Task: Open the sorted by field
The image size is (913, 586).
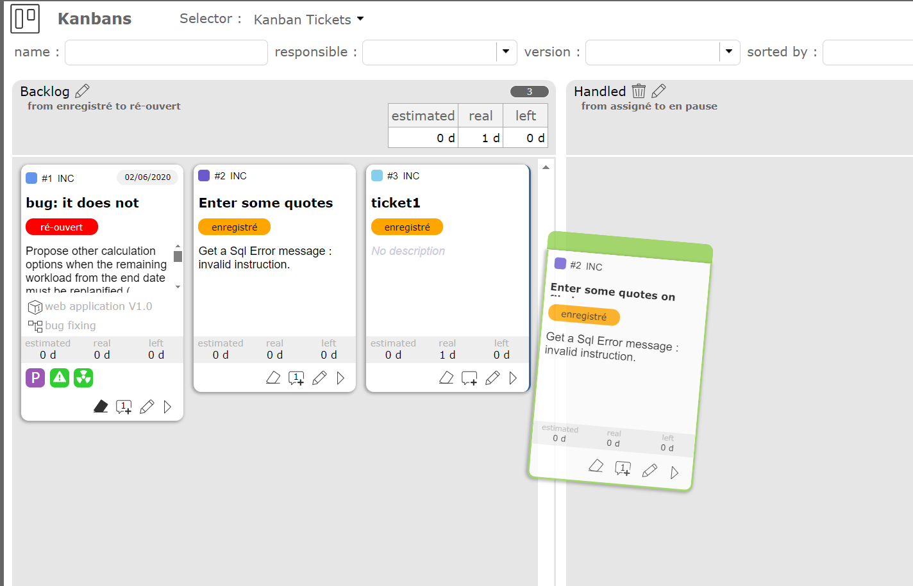Action: tap(867, 53)
